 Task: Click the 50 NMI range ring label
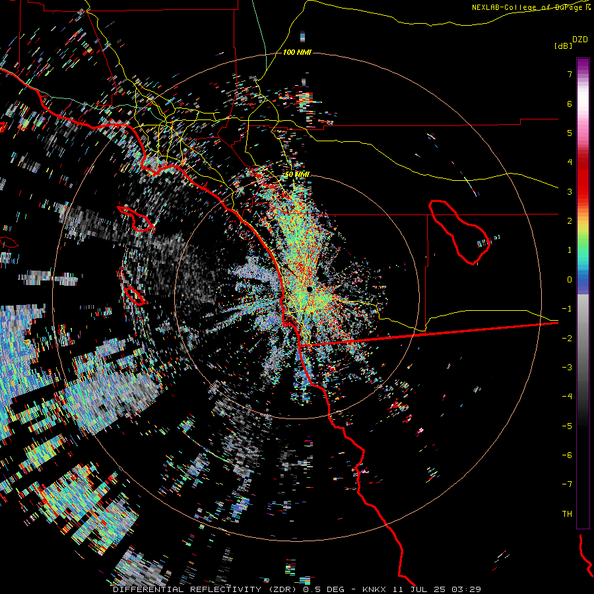[297, 175]
